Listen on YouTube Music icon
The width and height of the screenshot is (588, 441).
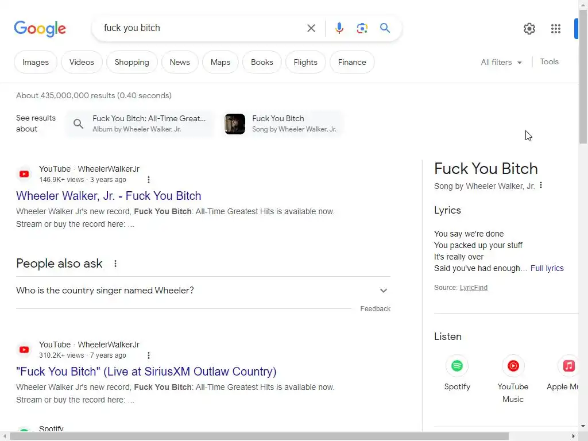(x=513, y=366)
